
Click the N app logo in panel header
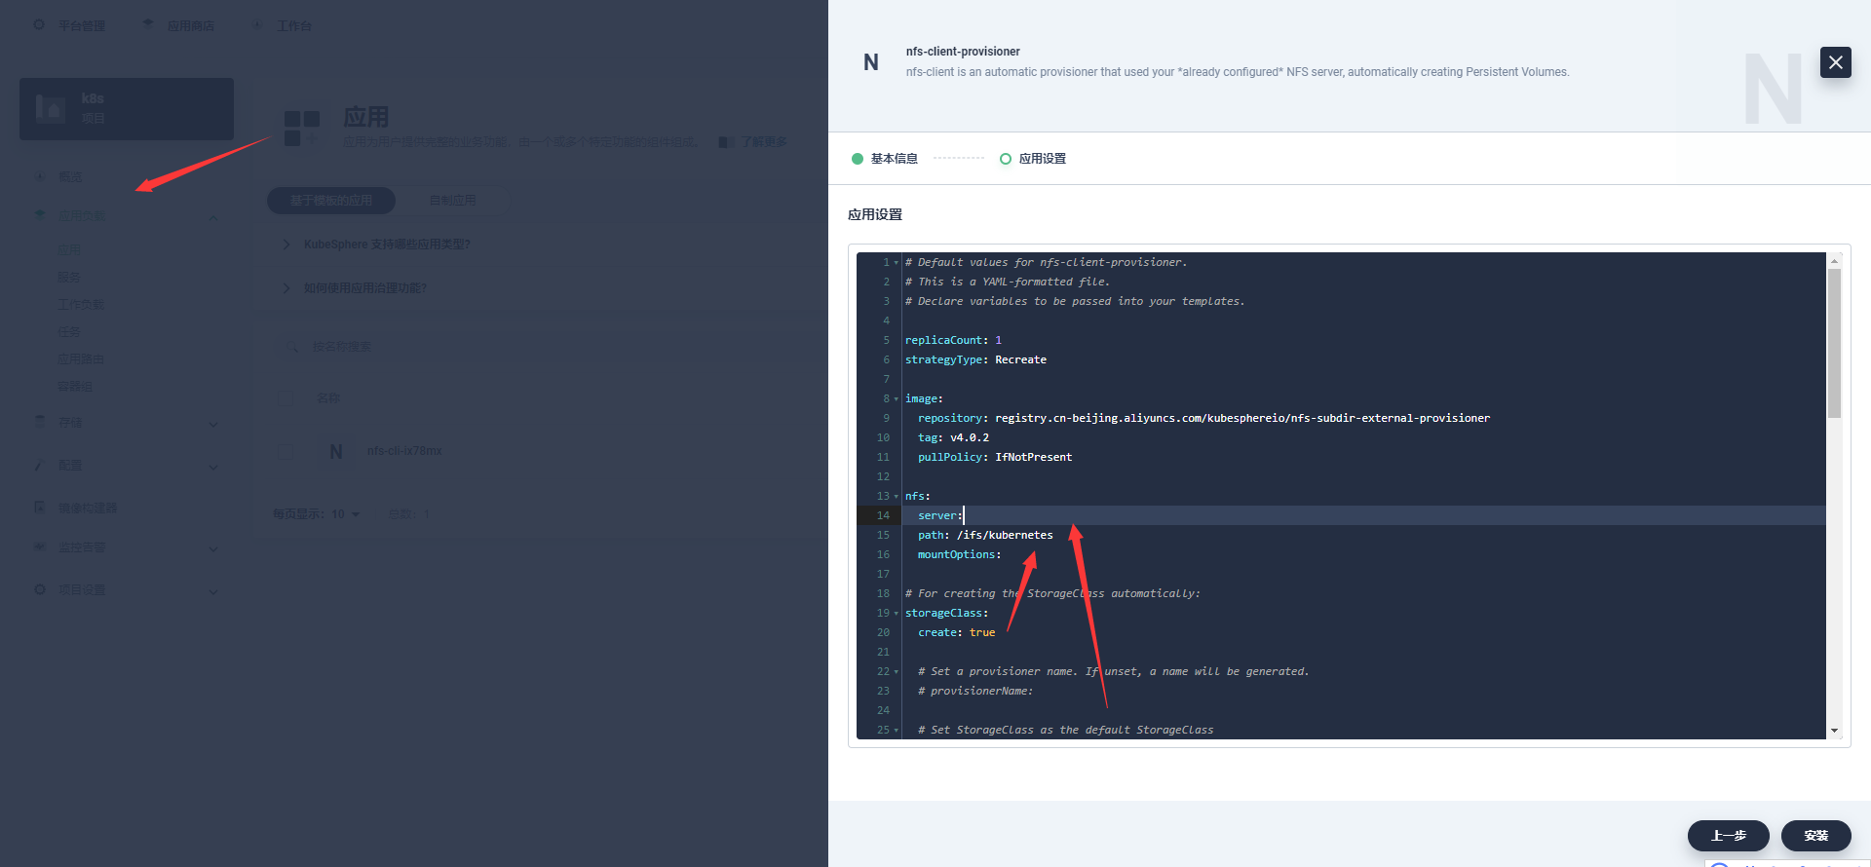(871, 62)
